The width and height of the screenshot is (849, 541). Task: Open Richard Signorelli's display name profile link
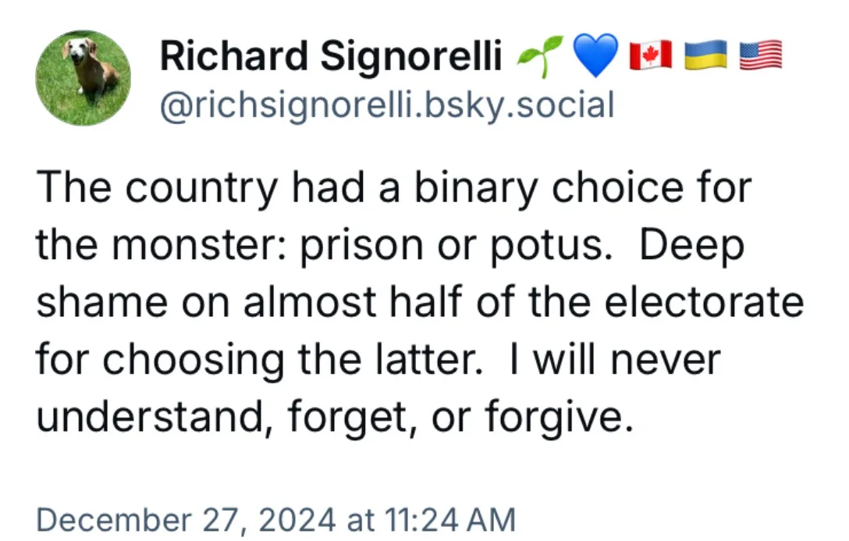pos(331,55)
